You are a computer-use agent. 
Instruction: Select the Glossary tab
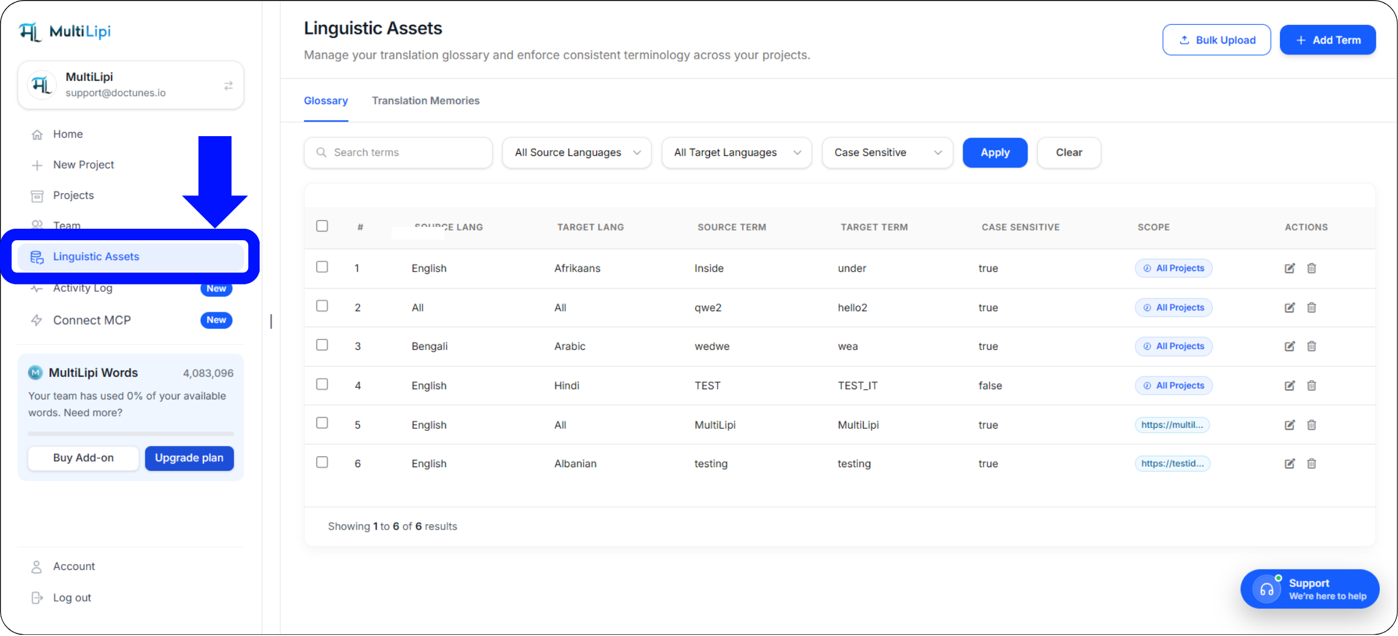click(326, 100)
